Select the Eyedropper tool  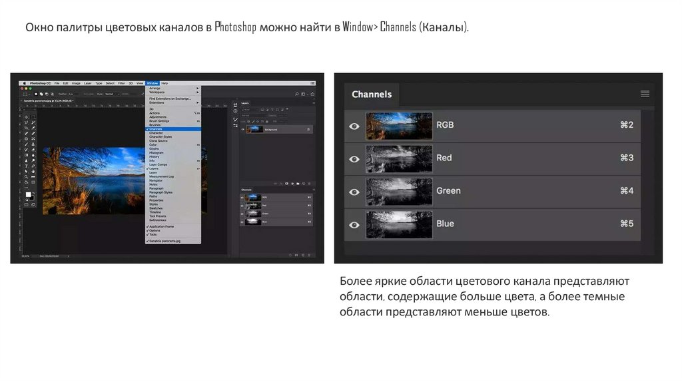pos(33,128)
